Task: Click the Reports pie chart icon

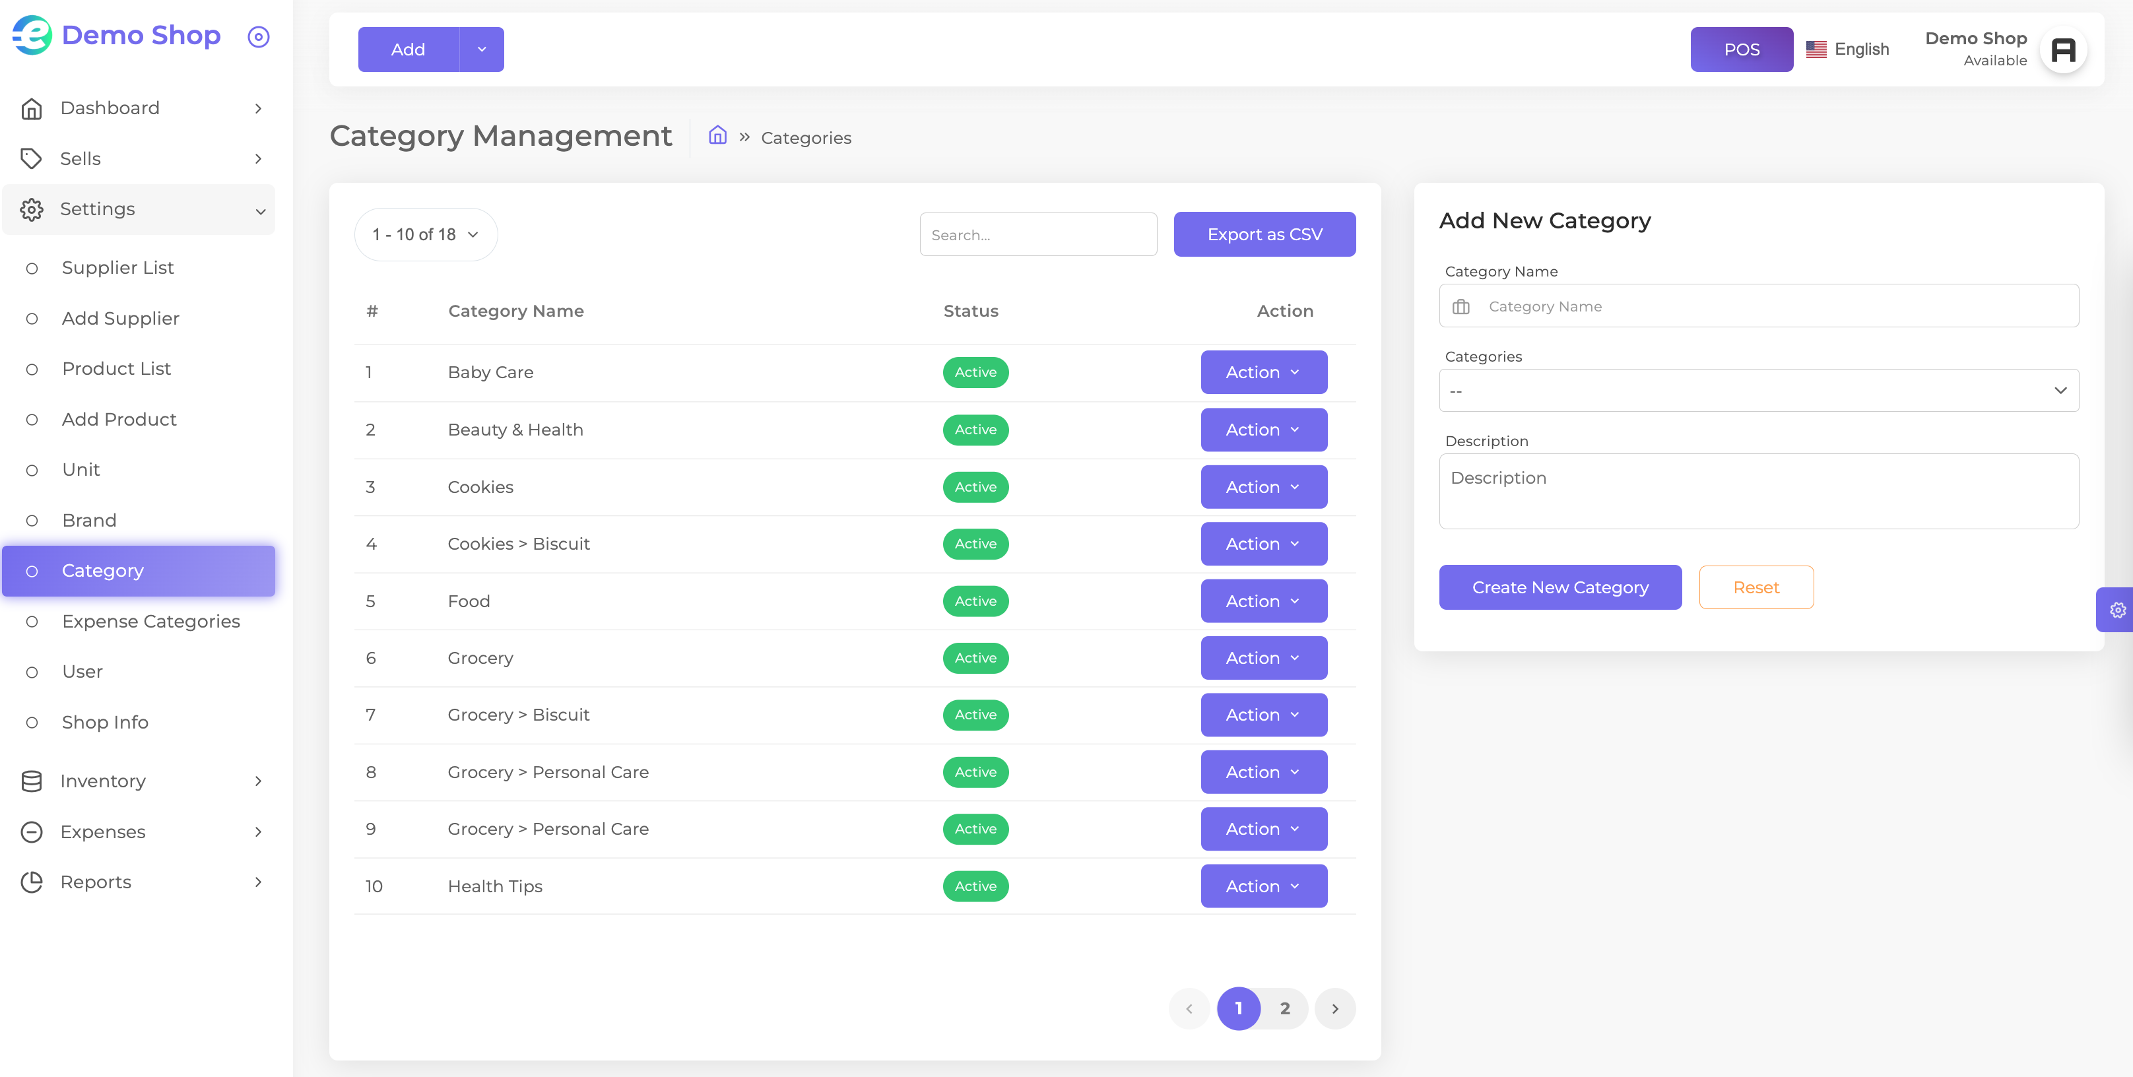Action: coord(32,882)
